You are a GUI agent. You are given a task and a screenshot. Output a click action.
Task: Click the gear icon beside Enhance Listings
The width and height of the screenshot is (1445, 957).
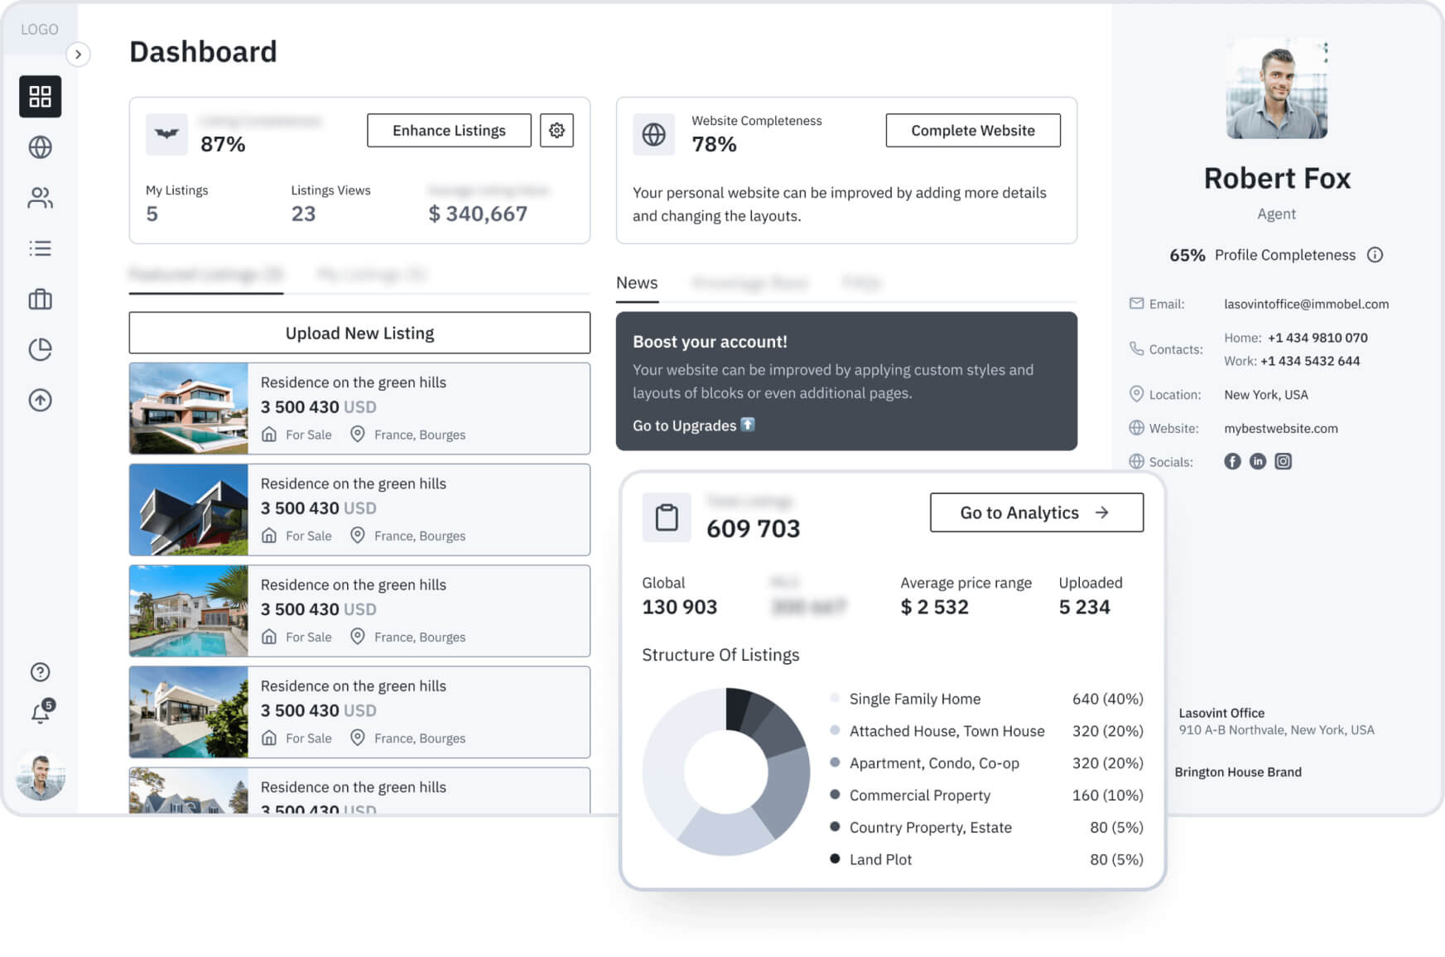coord(556,130)
